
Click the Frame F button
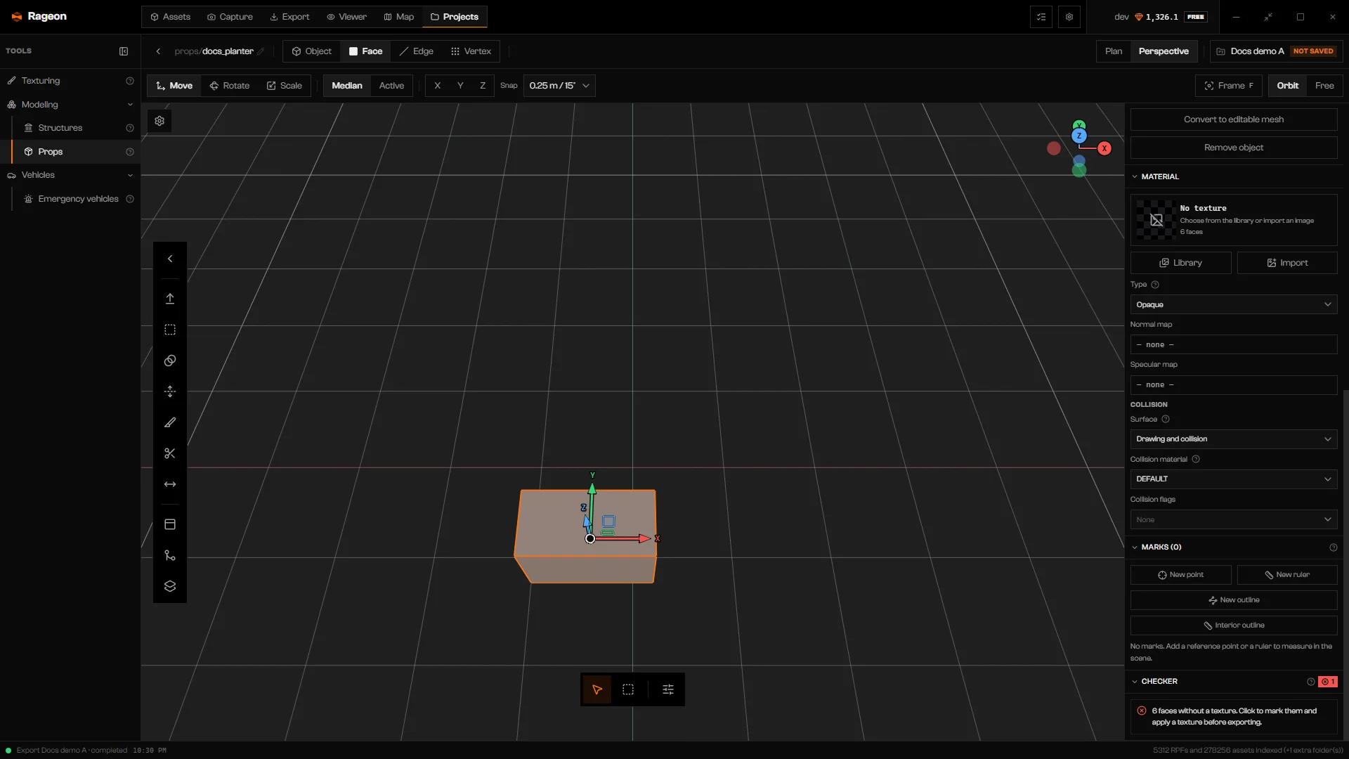[1229, 86]
